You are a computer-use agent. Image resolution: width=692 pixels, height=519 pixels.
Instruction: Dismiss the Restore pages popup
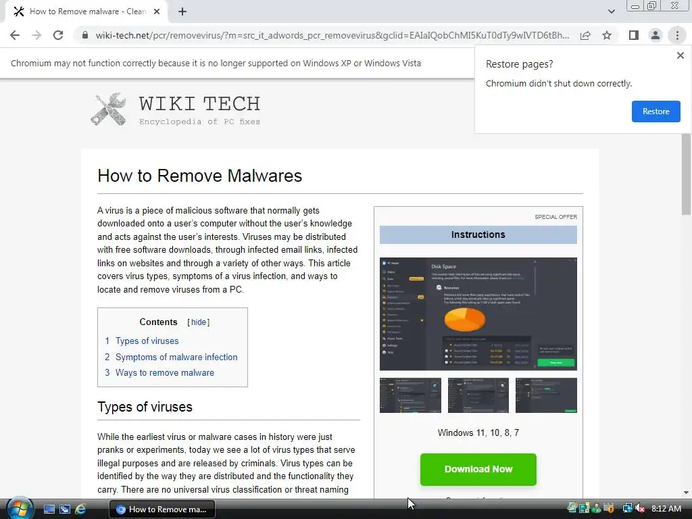680,55
